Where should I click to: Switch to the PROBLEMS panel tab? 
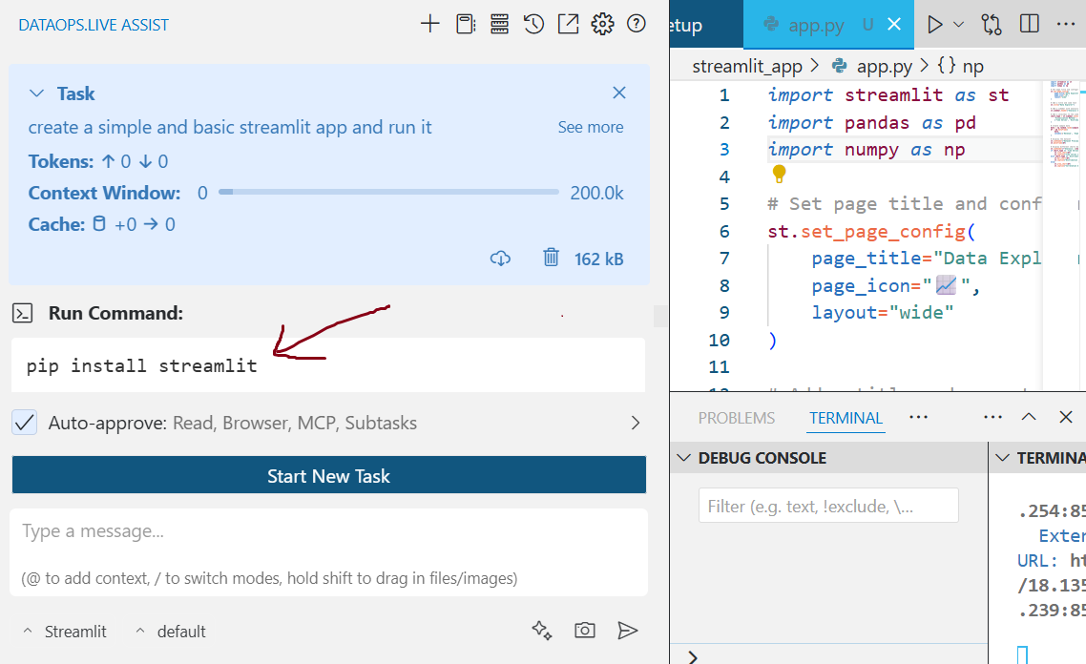(x=736, y=418)
